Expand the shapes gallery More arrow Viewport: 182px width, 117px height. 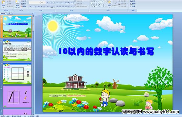click(x=106, y=6)
